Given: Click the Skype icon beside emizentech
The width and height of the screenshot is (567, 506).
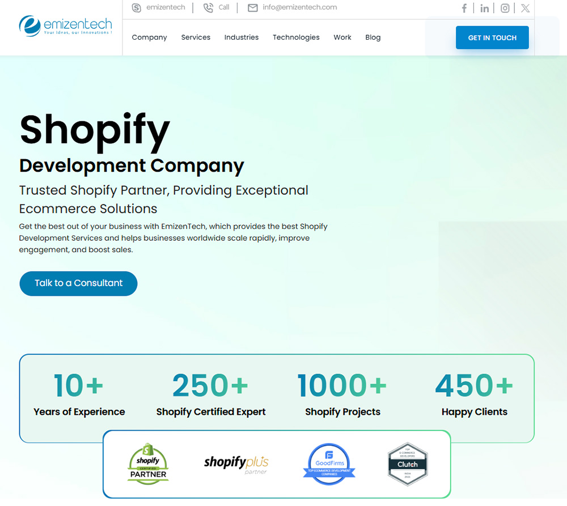Looking at the screenshot, I should click(136, 8).
